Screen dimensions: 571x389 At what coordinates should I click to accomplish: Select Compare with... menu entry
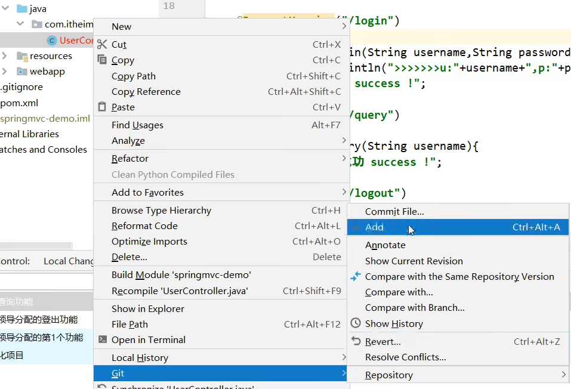(x=458, y=292)
